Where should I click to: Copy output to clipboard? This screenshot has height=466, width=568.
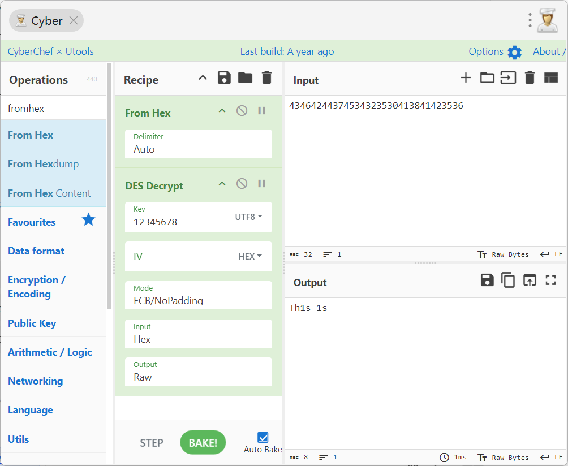(x=508, y=281)
